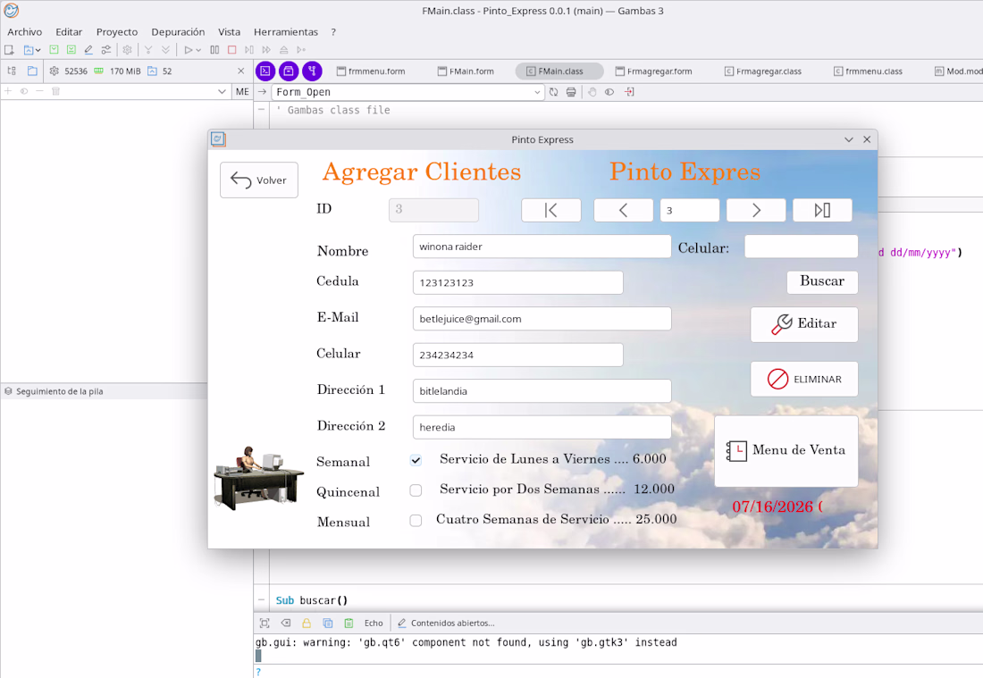Go to last record navigation button
This screenshot has height=678, width=983.
tap(822, 210)
